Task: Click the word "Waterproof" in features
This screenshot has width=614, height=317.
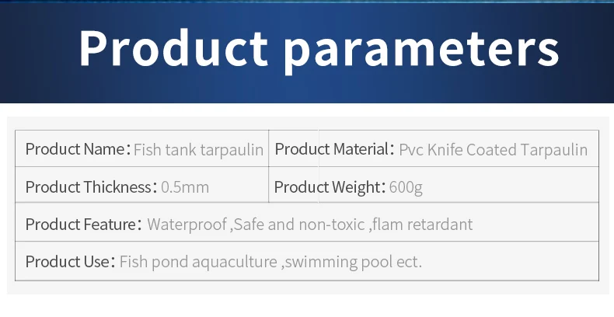Action: 186,225
